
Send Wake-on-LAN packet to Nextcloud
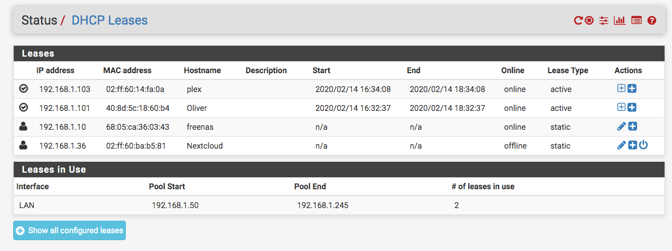[643, 145]
